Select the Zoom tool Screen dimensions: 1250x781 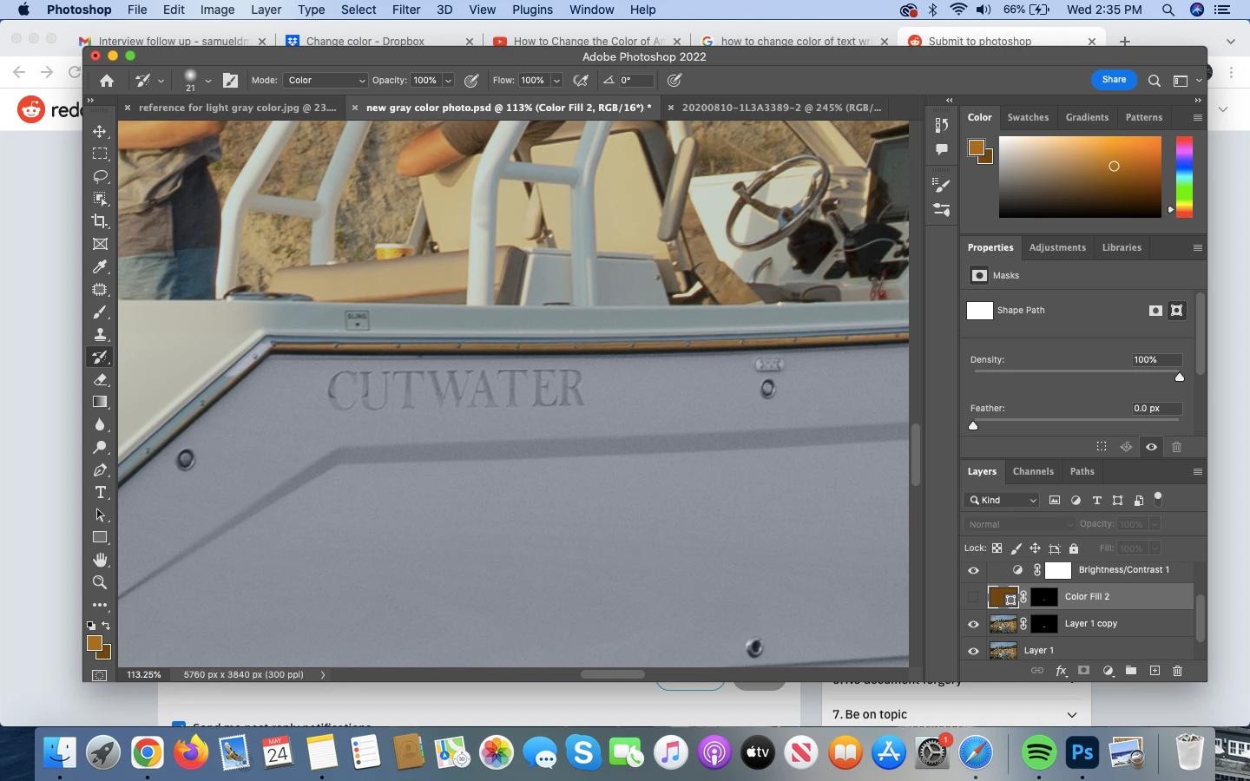point(100,583)
